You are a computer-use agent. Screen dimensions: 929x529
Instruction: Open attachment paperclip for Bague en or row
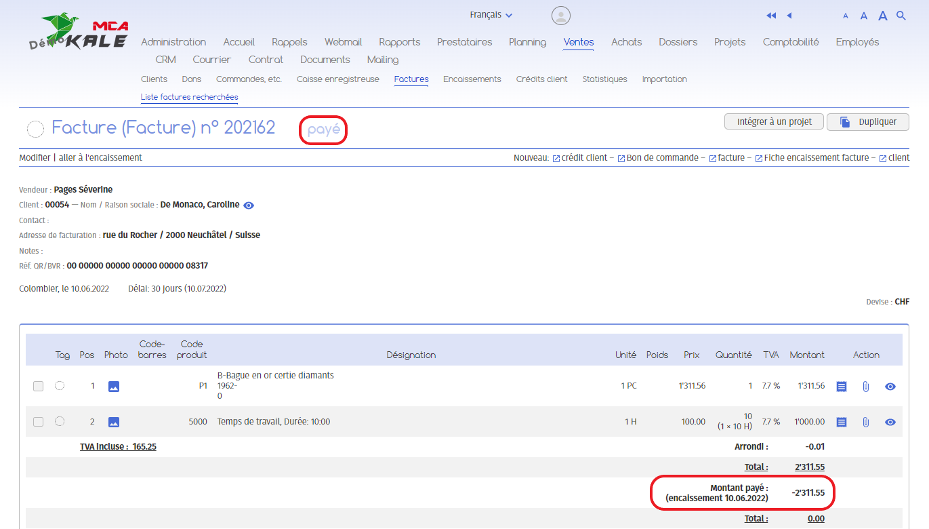tap(866, 387)
